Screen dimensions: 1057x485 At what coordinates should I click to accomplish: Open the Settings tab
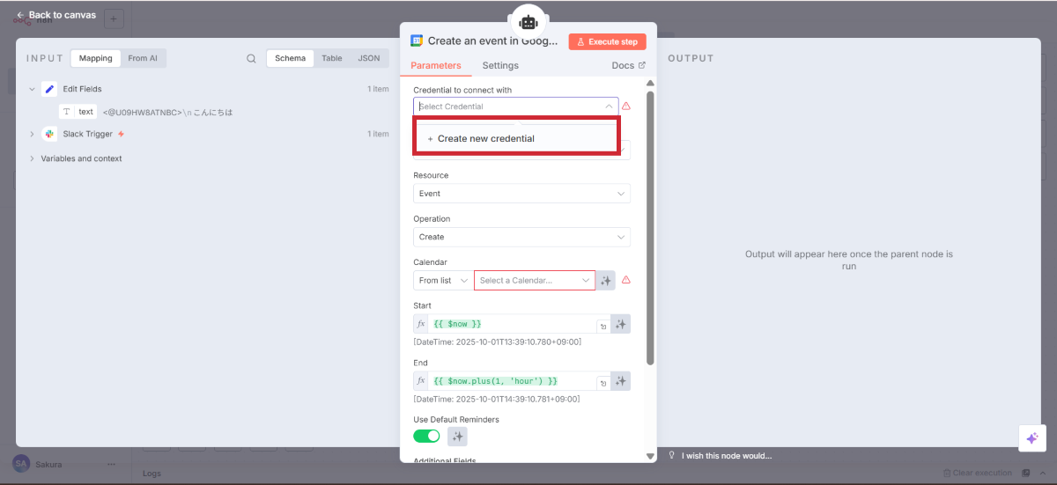coord(500,66)
